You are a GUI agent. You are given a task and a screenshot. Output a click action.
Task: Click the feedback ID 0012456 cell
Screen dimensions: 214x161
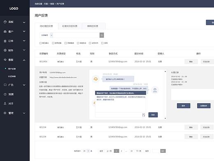click(x=43, y=62)
